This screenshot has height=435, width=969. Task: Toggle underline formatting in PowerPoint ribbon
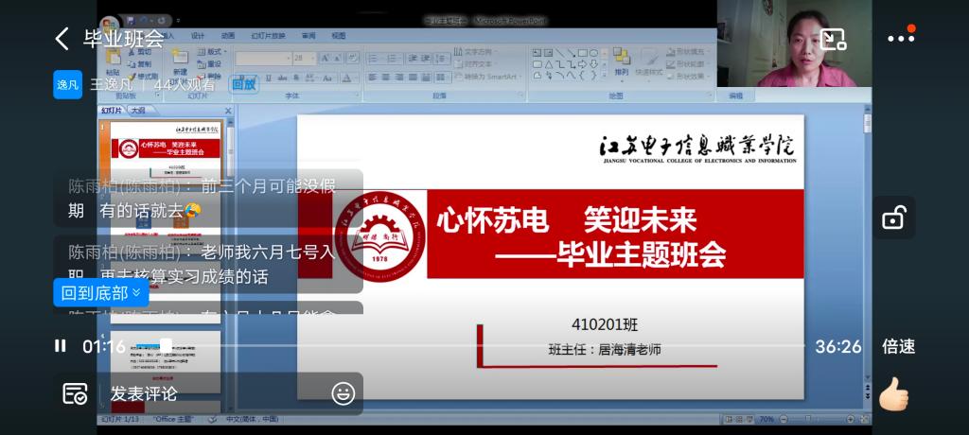[268, 78]
